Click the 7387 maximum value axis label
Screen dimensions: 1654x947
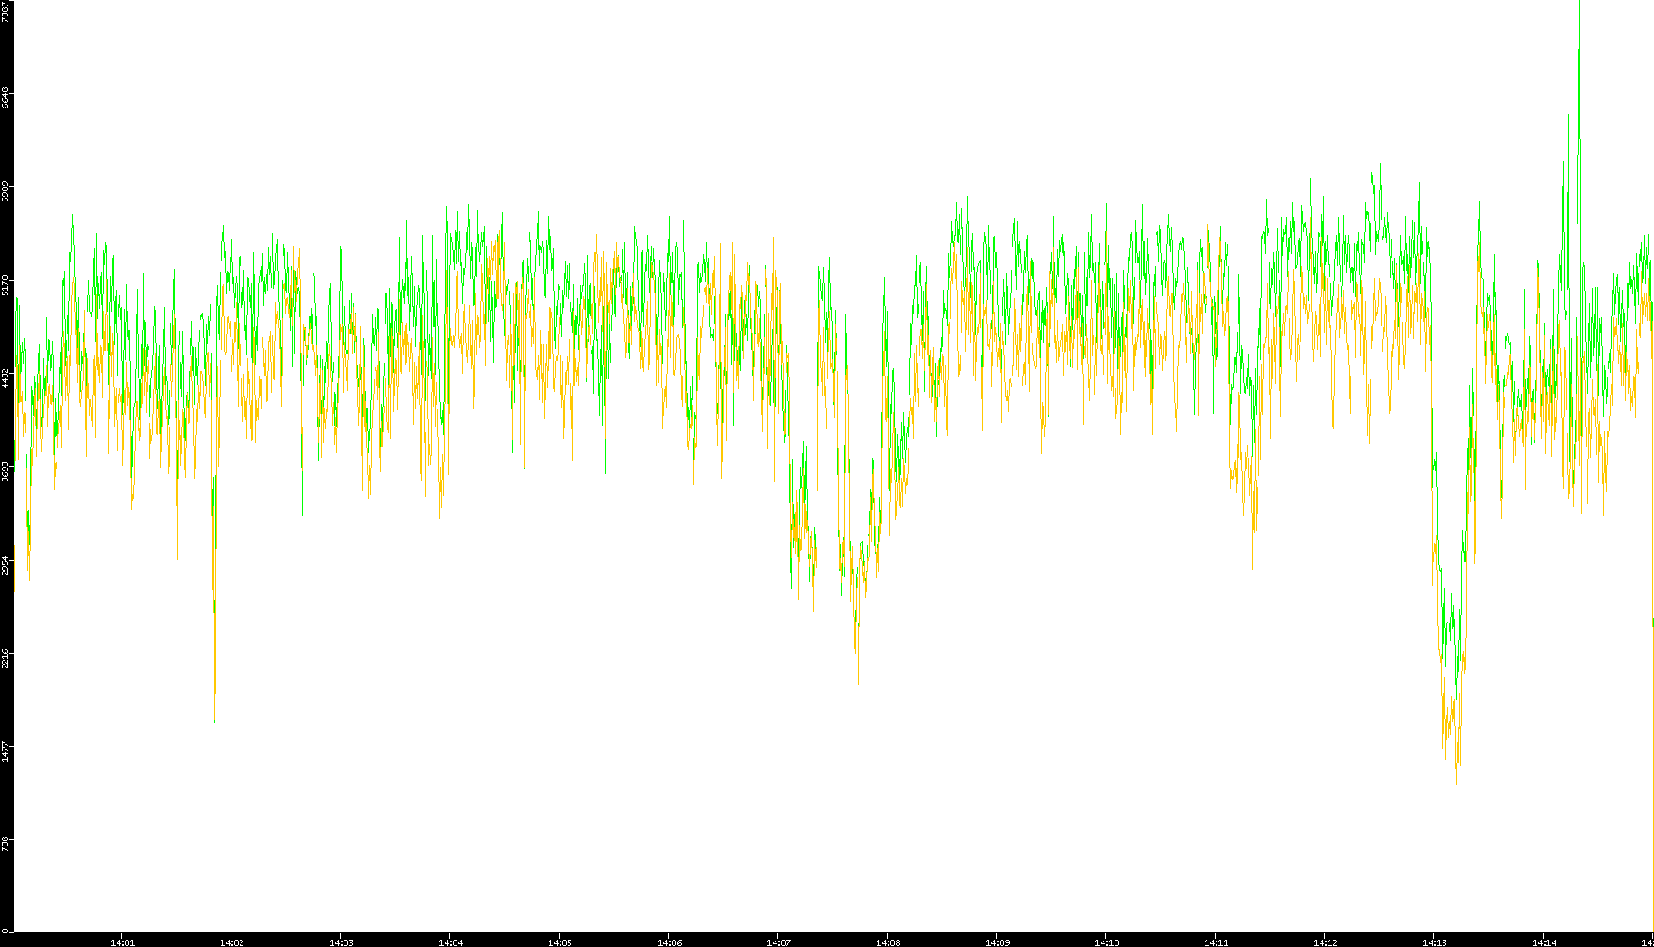tap(6, 12)
